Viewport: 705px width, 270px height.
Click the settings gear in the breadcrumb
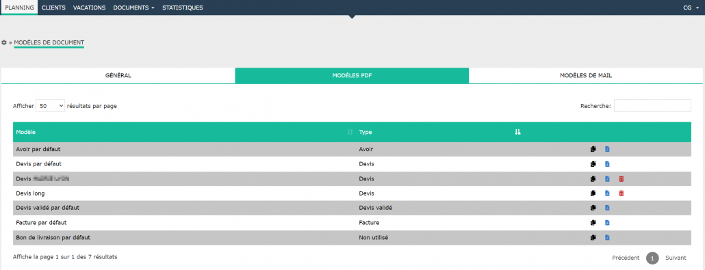[x=4, y=42]
